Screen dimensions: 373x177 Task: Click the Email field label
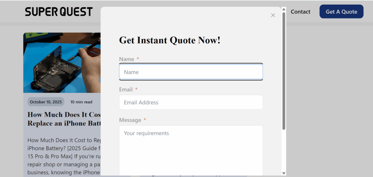[126, 89]
